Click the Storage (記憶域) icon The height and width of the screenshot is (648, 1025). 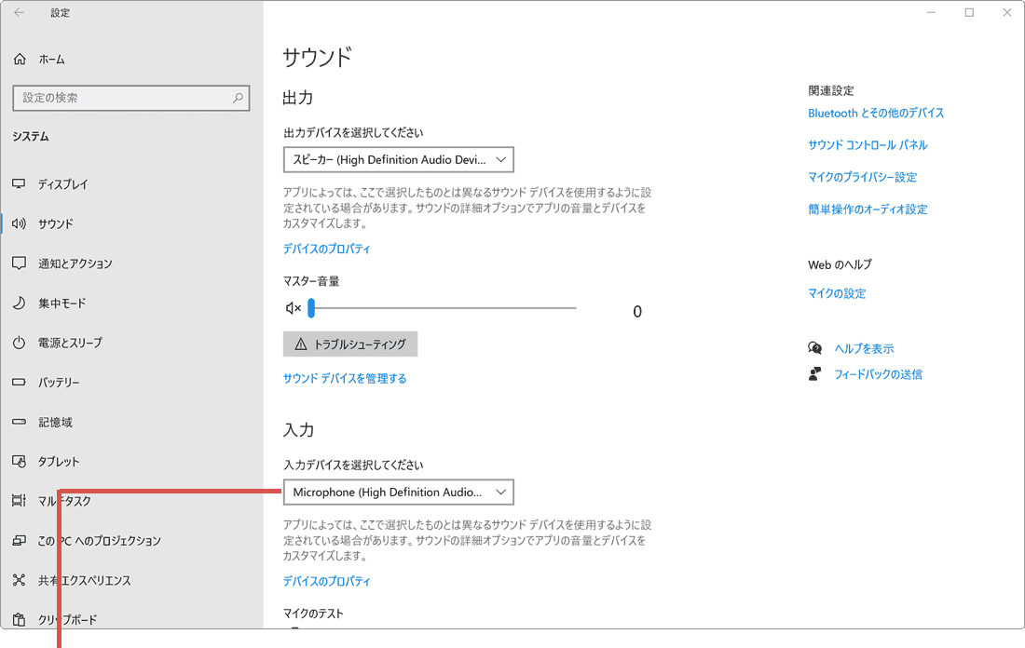click(x=19, y=422)
